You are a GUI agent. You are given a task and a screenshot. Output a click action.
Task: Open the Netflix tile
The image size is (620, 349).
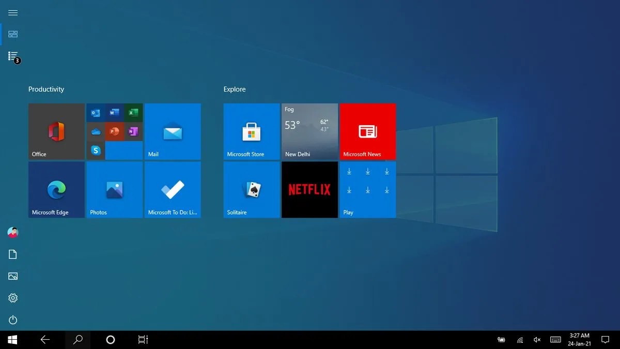[309, 189]
